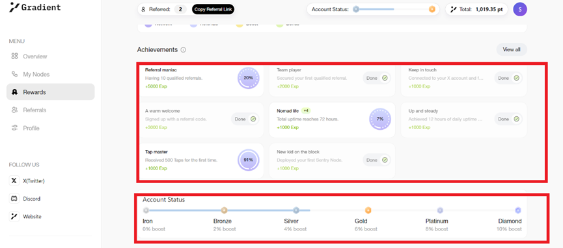
Task: Open the user avatar S
Action: [520, 9]
